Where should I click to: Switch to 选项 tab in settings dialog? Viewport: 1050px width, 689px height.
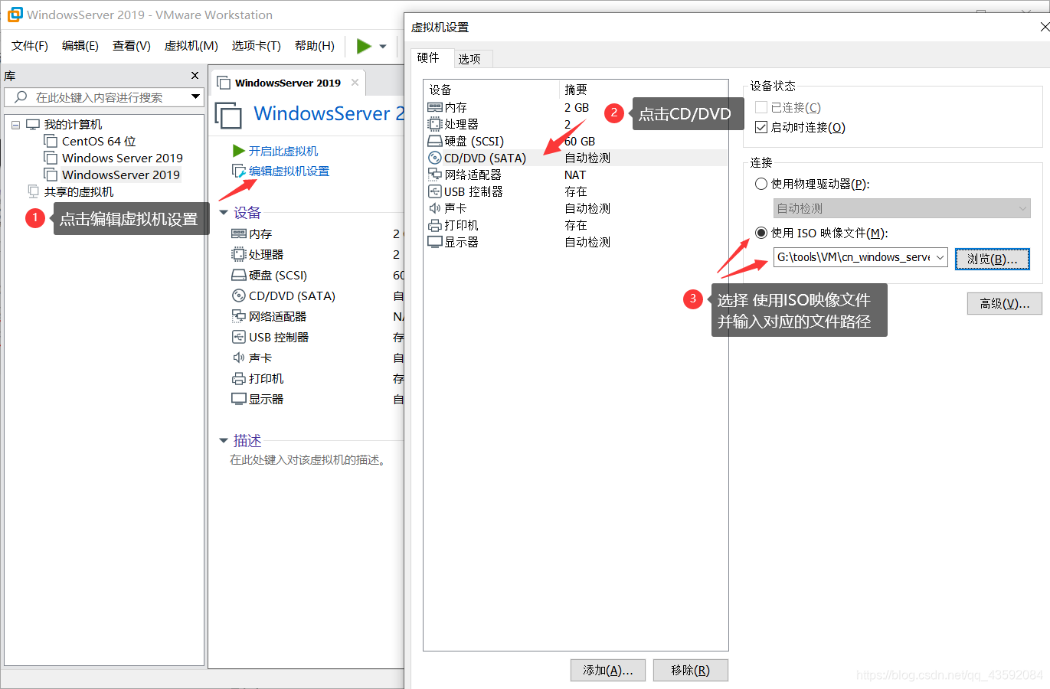[x=469, y=59]
